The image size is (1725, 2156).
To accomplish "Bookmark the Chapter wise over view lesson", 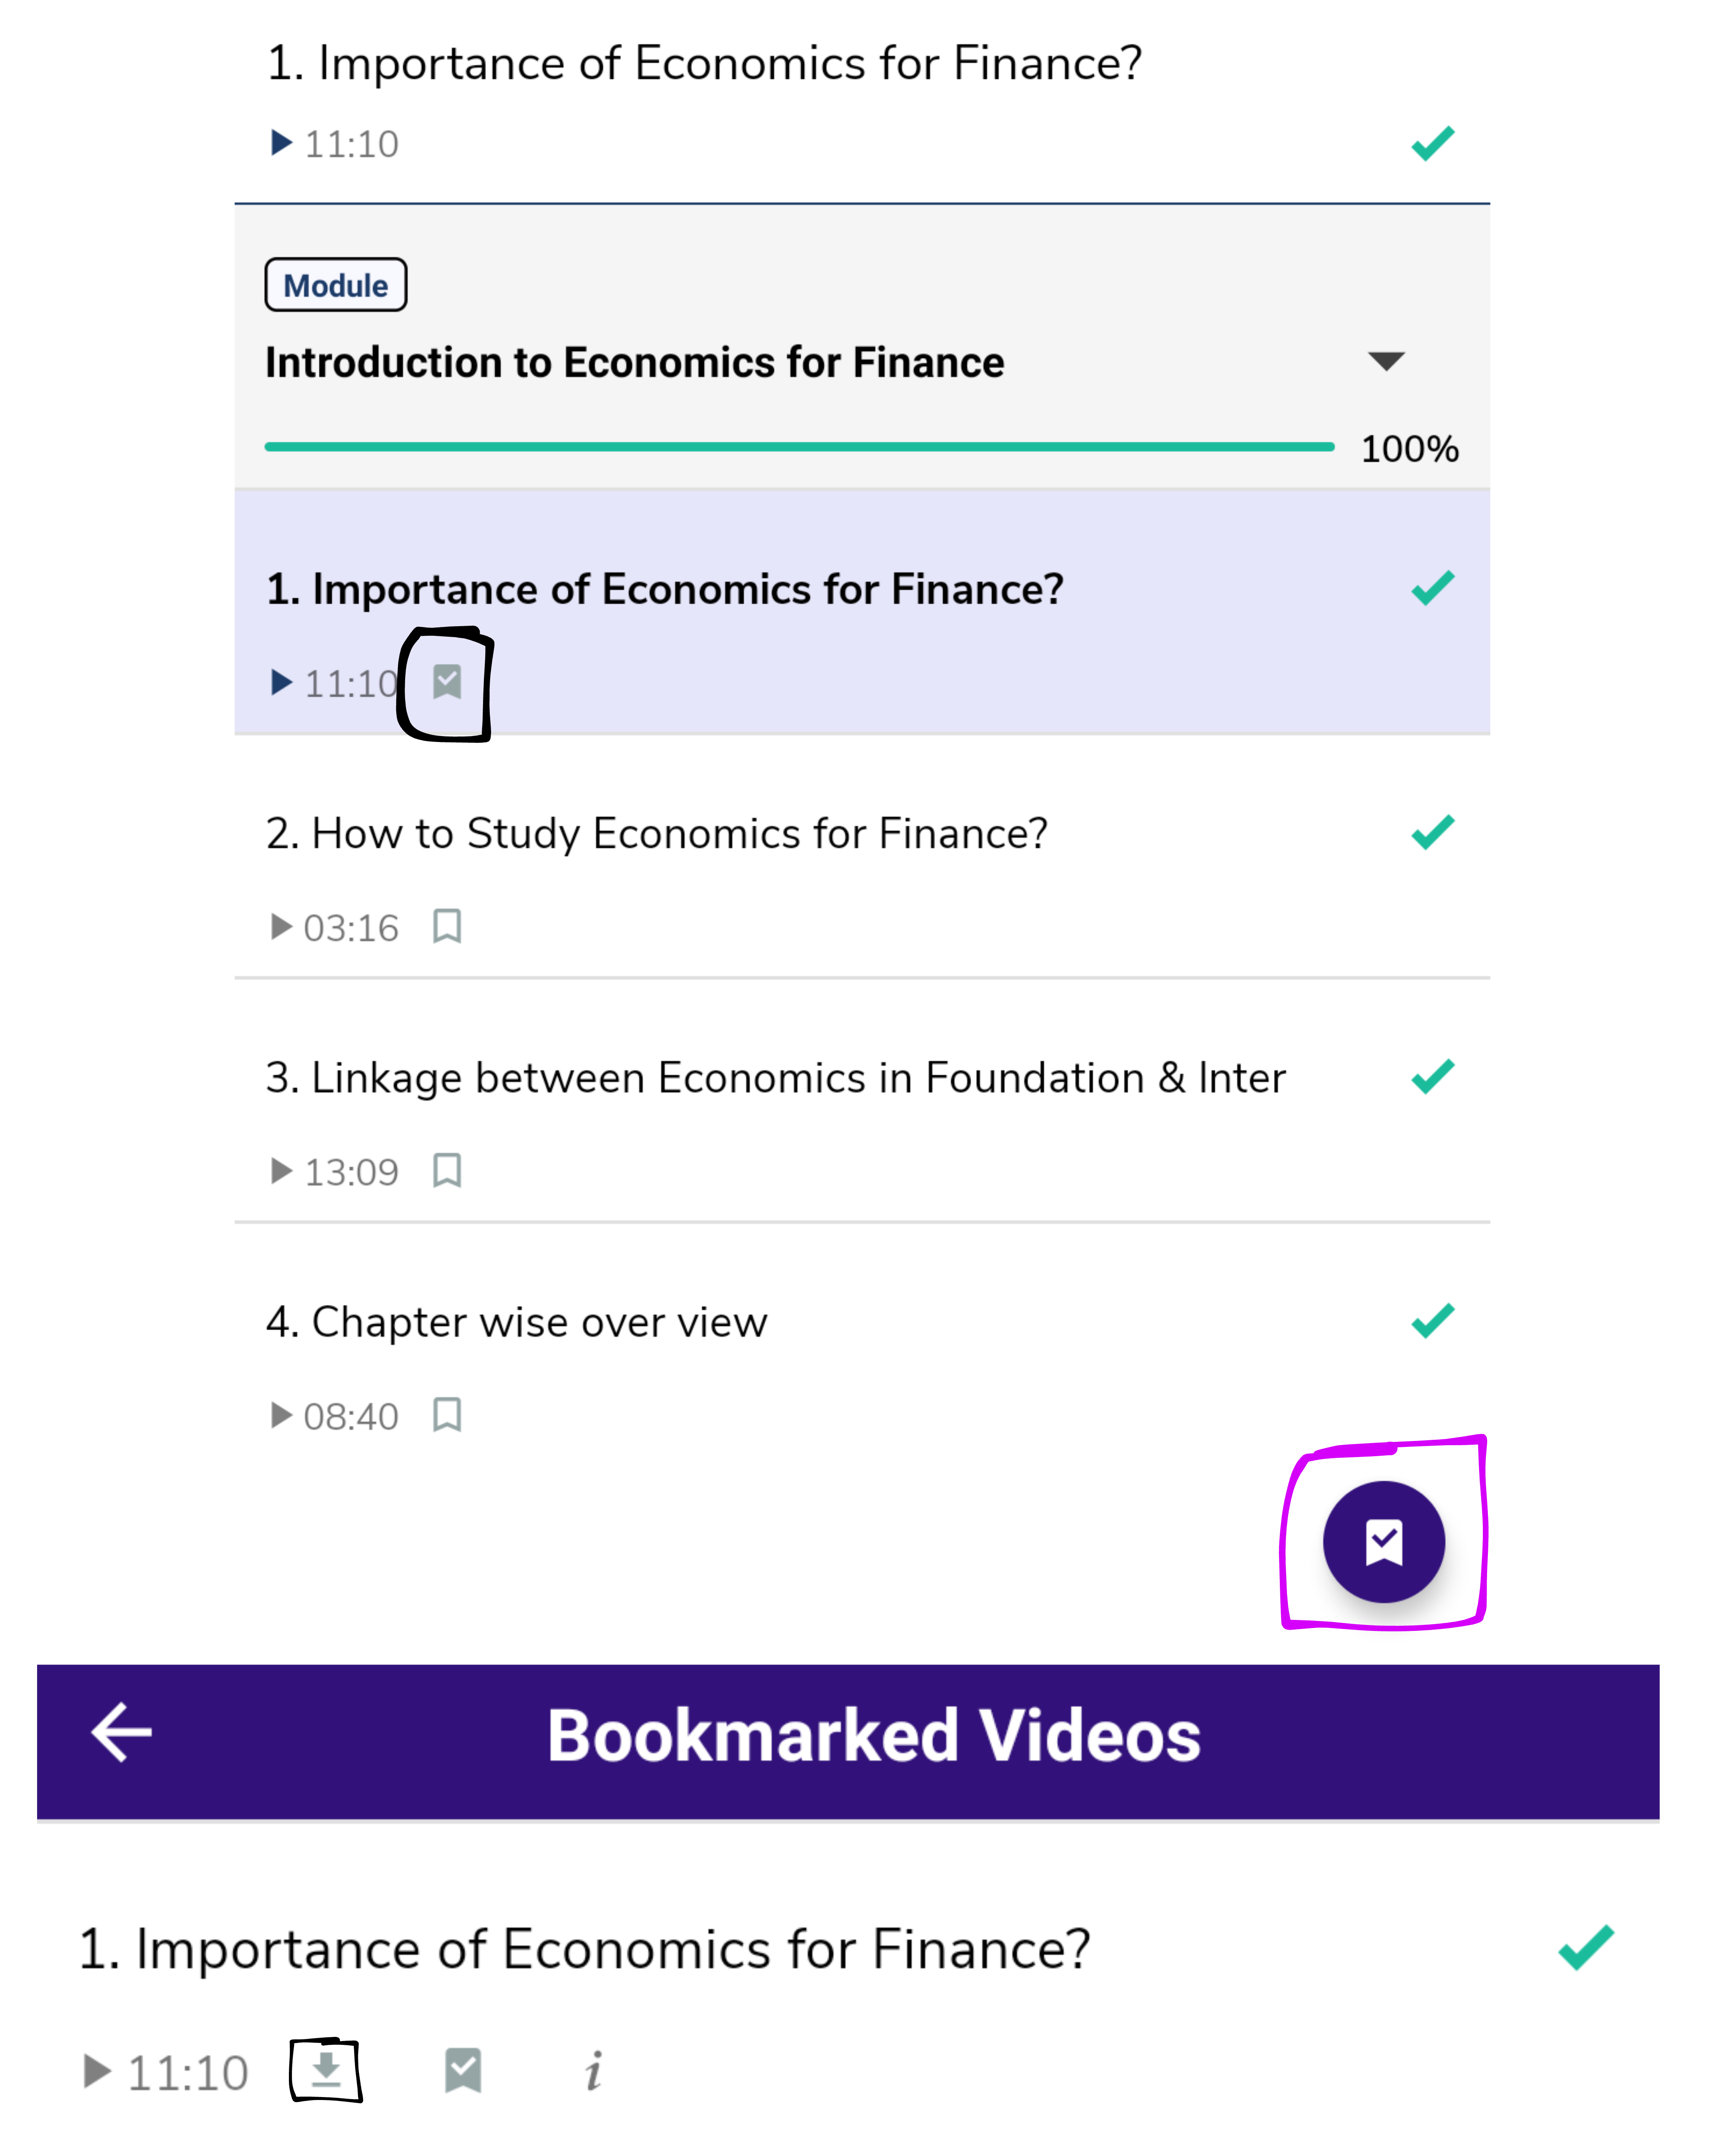I will click(x=447, y=1414).
